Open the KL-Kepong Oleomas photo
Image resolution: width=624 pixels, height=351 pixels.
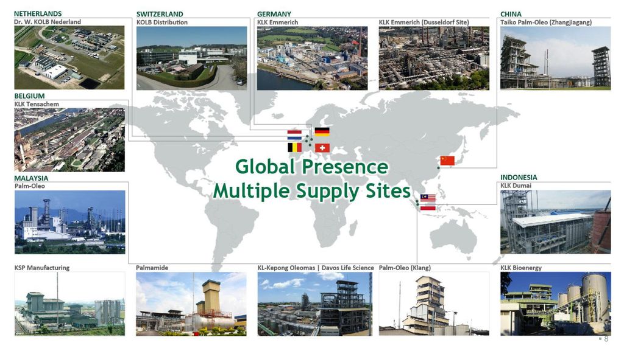point(315,304)
